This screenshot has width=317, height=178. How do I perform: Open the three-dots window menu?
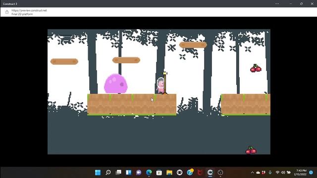[277, 3]
